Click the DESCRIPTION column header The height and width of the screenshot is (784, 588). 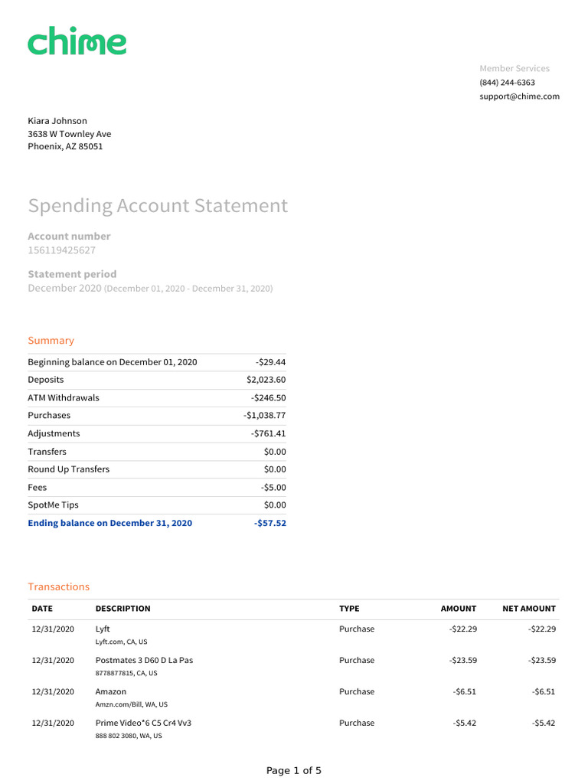click(123, 609)
